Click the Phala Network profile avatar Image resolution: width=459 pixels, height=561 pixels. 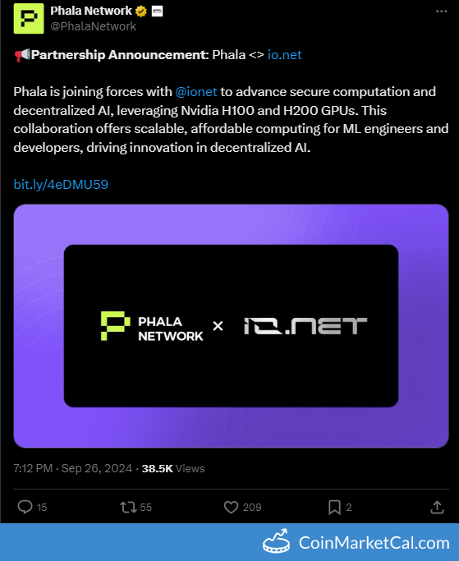29,19
